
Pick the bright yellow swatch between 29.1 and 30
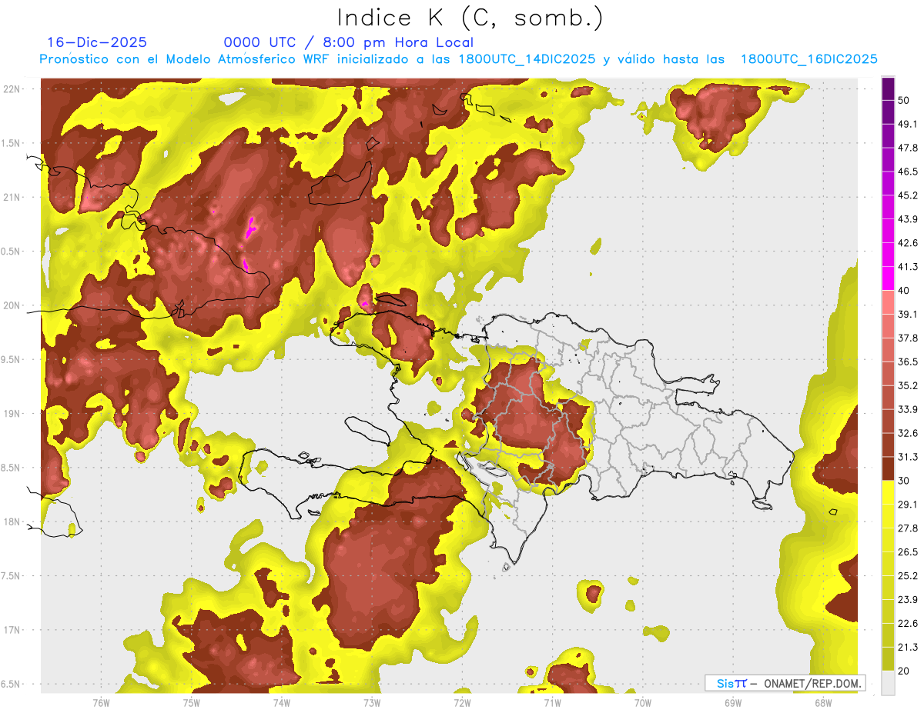click(888, 492)
